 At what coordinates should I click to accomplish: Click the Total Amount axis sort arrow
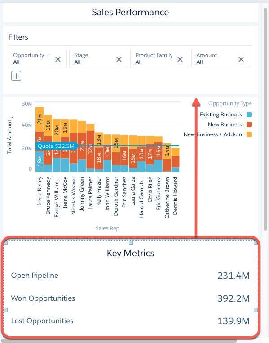(10, 117)
